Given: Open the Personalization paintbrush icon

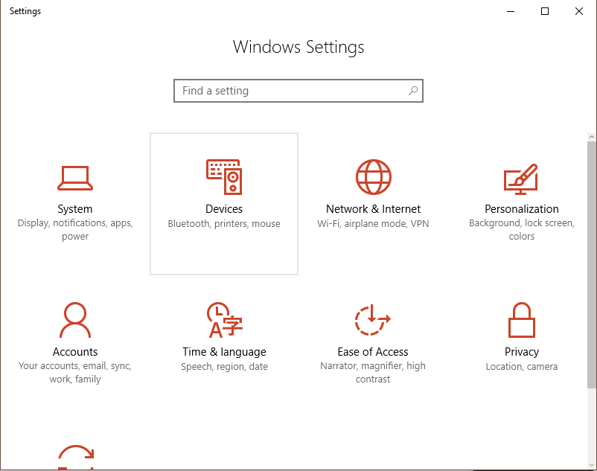Looking at the screenshot, I should 521,179.
